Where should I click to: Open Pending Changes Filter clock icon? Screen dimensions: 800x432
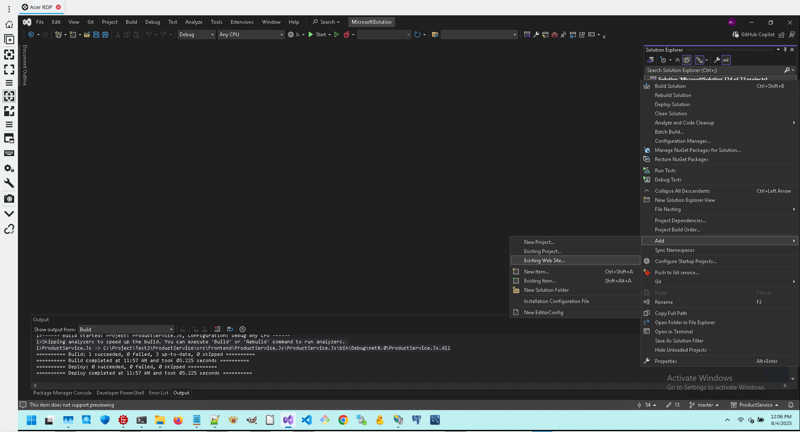(x=663, y=60)
